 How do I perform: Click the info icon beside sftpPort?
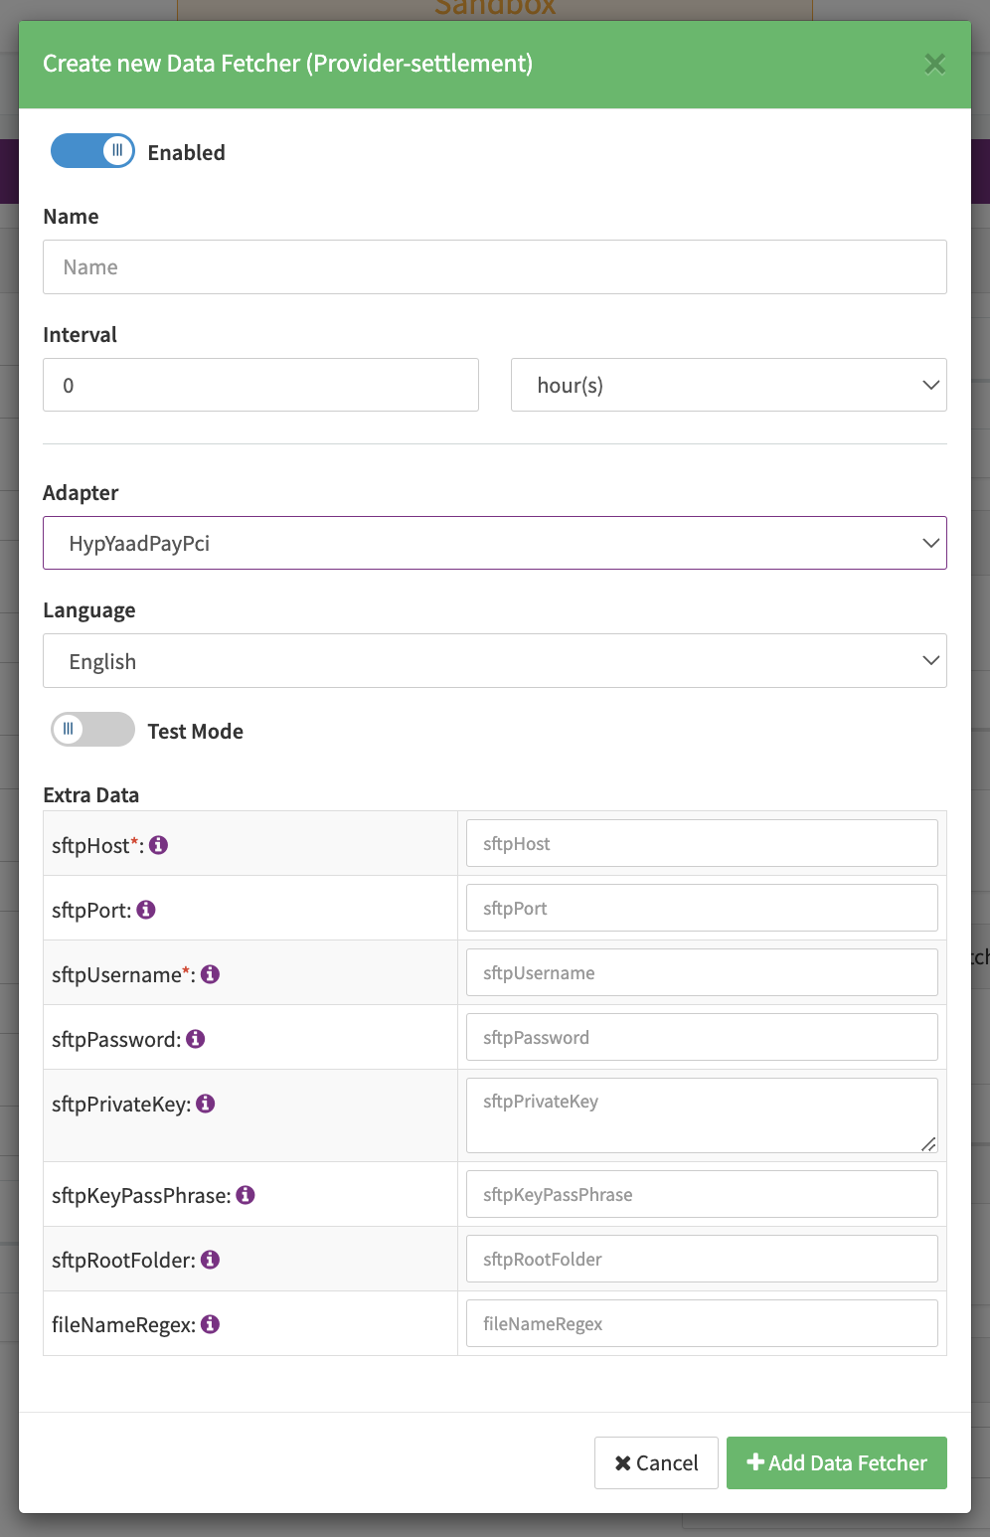146,910
